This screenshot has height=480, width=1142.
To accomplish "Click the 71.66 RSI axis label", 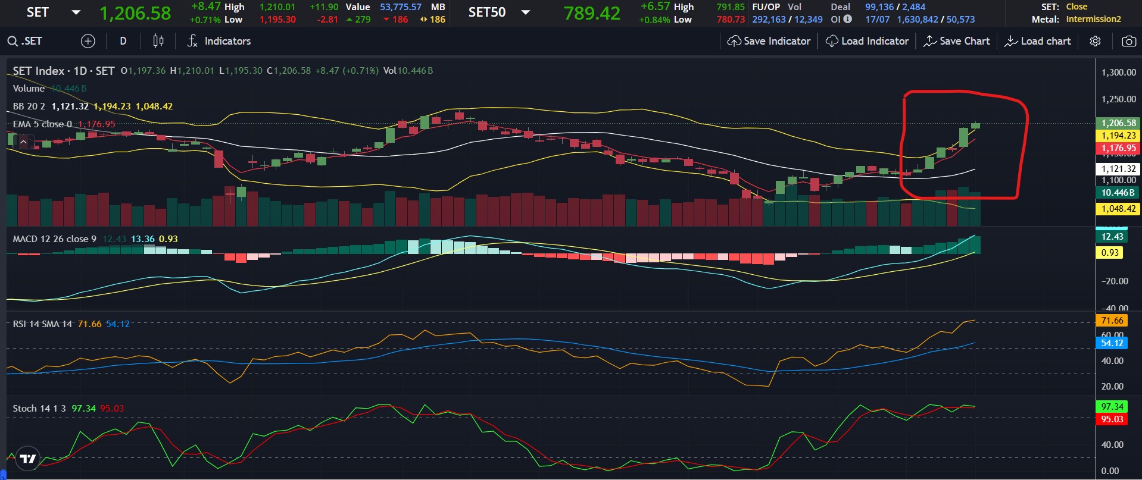I will click(1112, 321).
